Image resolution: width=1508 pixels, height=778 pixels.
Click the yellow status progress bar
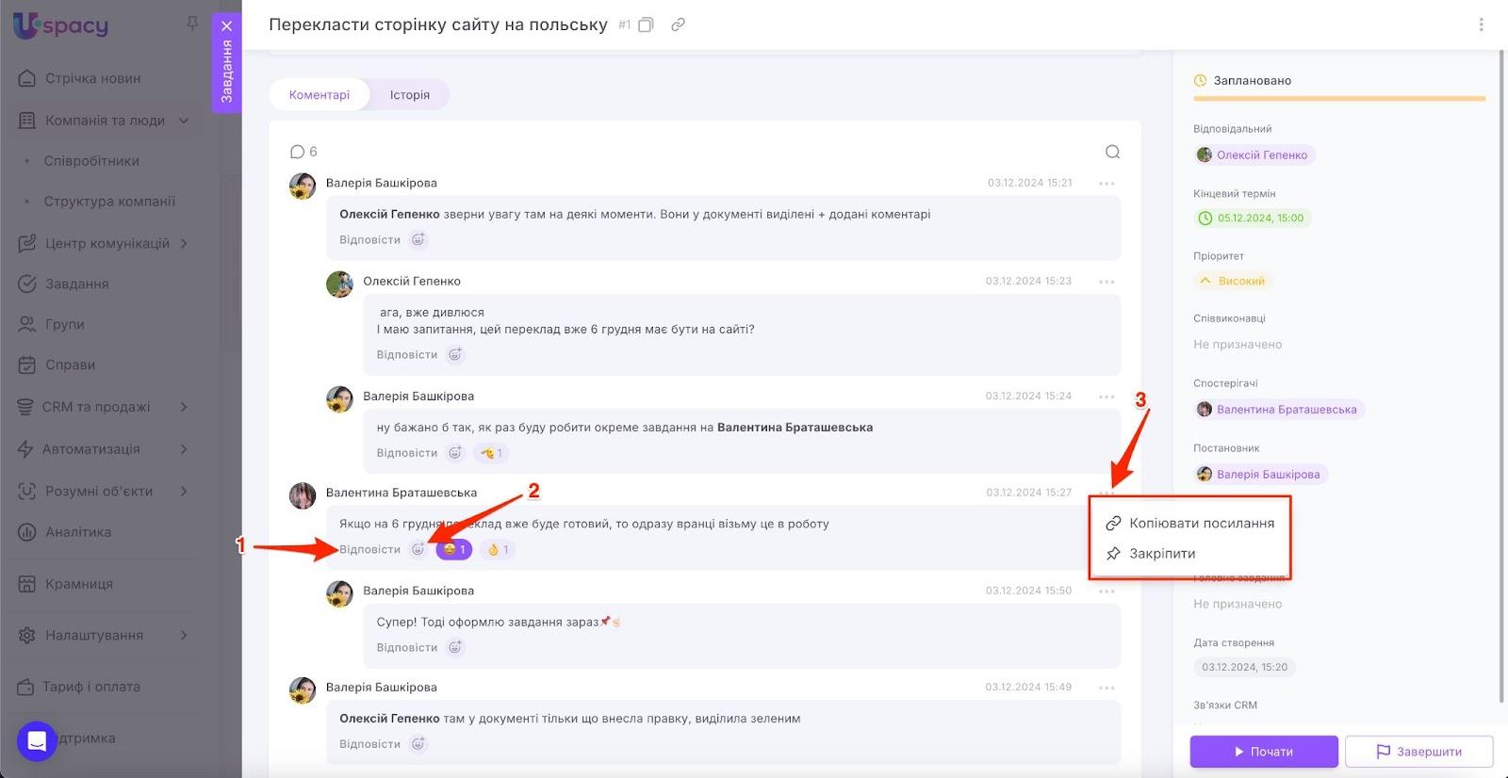pos(1339,98)
